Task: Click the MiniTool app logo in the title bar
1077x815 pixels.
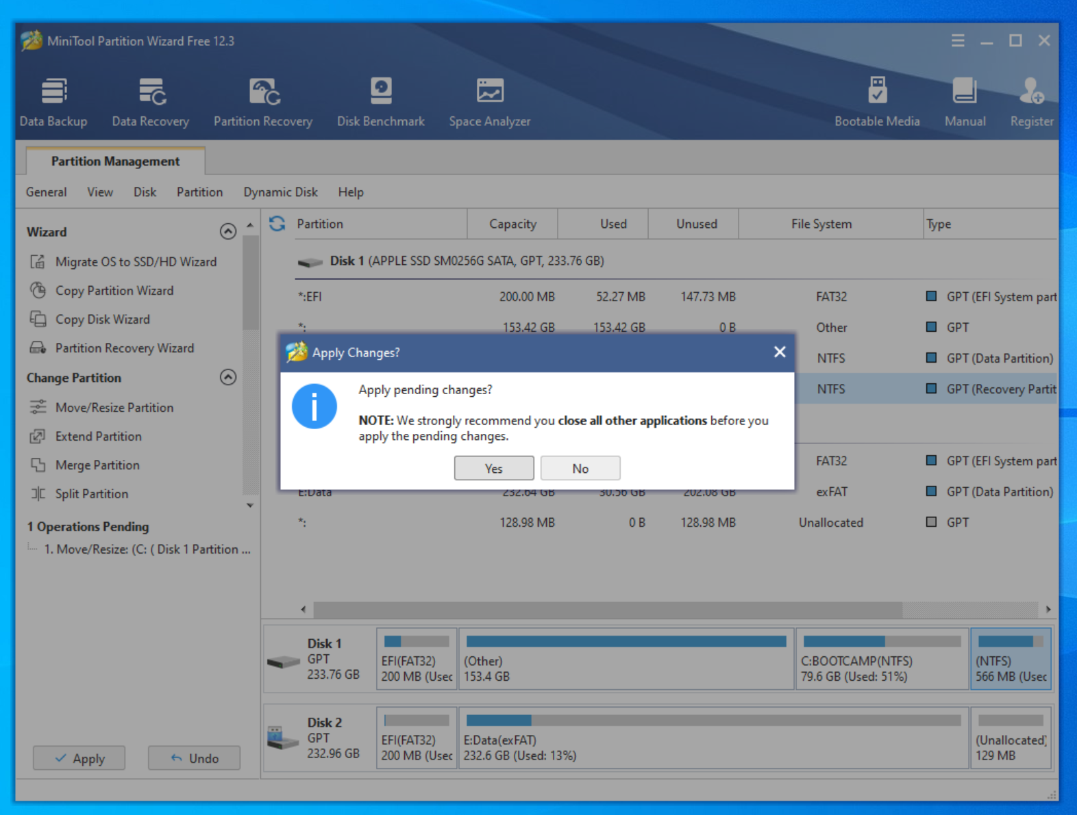Action: tap(31, 41)
